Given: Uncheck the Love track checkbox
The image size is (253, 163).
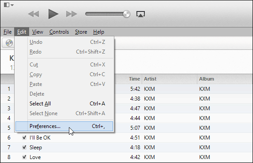Looking at the screenshot, I should click(x=24, y=157).
